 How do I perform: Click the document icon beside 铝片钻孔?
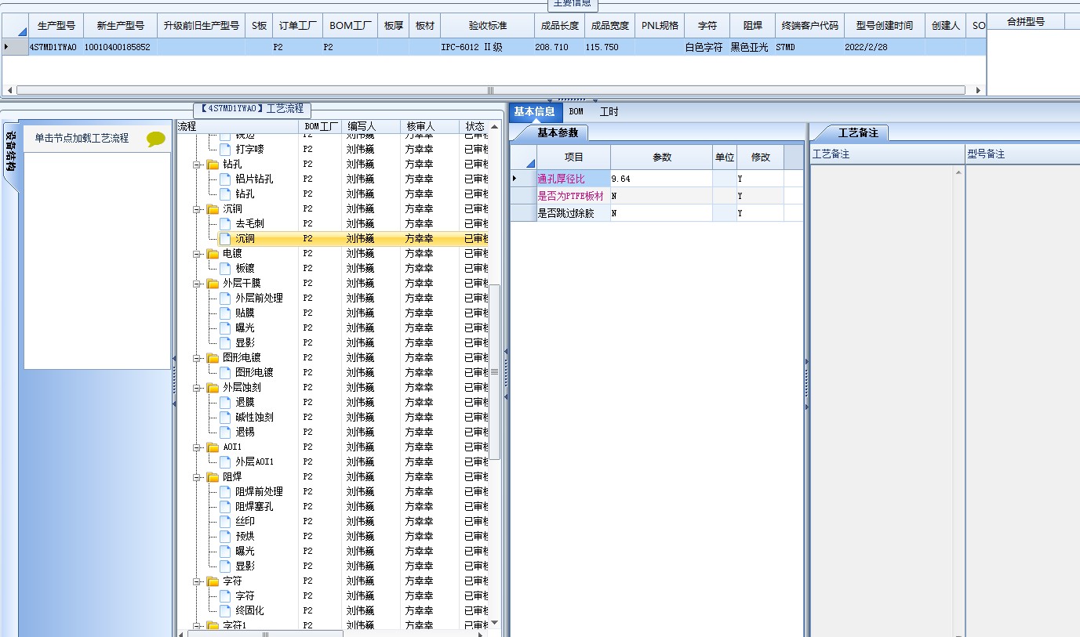point(225,179)
